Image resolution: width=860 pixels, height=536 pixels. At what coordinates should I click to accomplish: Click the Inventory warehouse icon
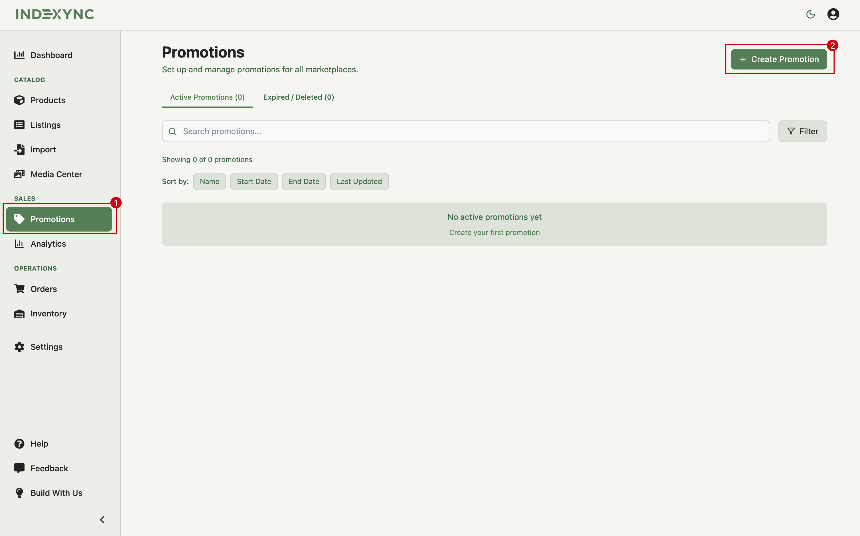pos(19,314)
